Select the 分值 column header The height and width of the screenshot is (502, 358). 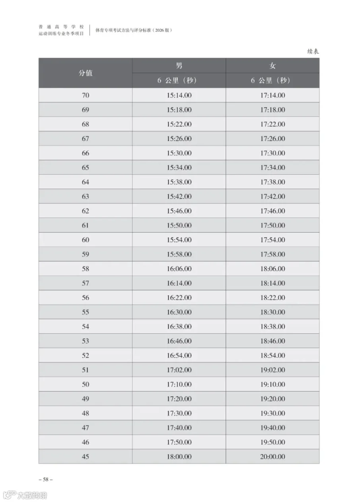[86, 73]
